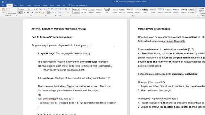Open Line and Paragraph Spacing

pos(59,12)
